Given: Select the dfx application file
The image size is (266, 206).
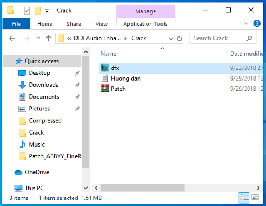Looking at the screenshot, I should [x=181, y=68].
